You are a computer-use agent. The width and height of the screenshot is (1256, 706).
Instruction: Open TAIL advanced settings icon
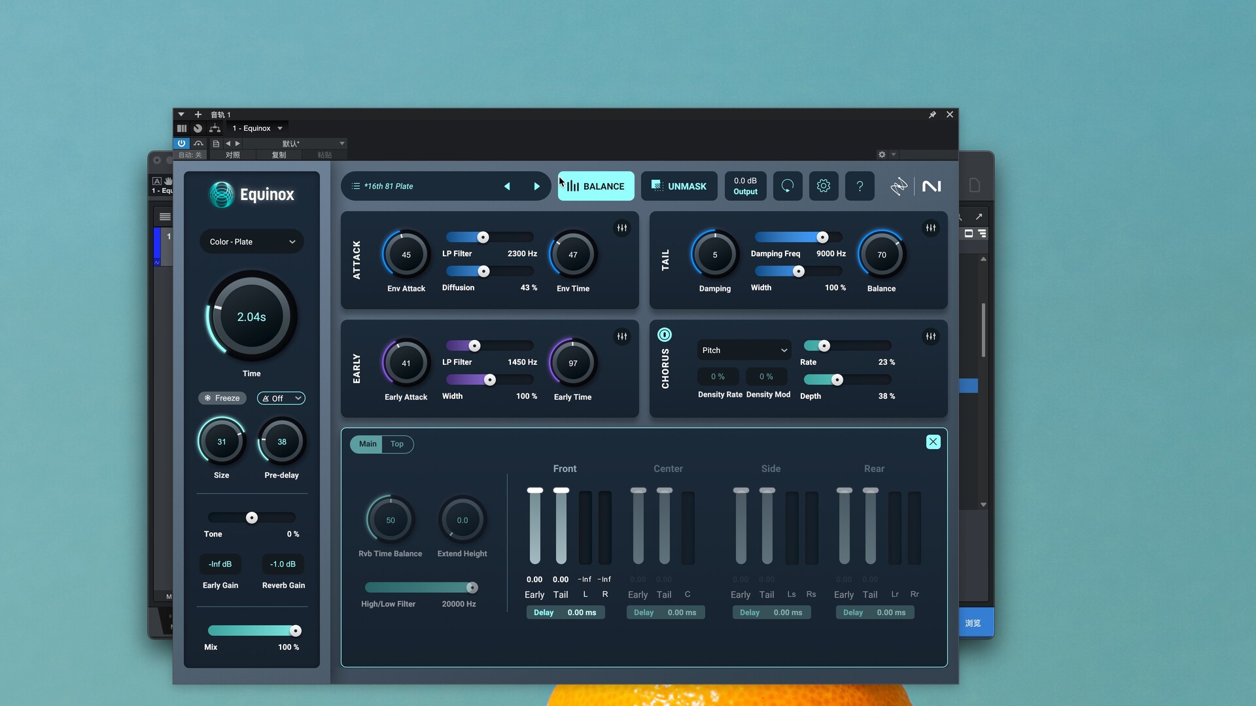point(930,228)
